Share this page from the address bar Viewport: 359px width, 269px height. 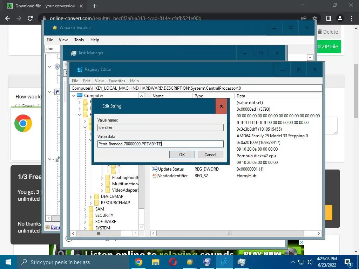[x=304, y=18]
